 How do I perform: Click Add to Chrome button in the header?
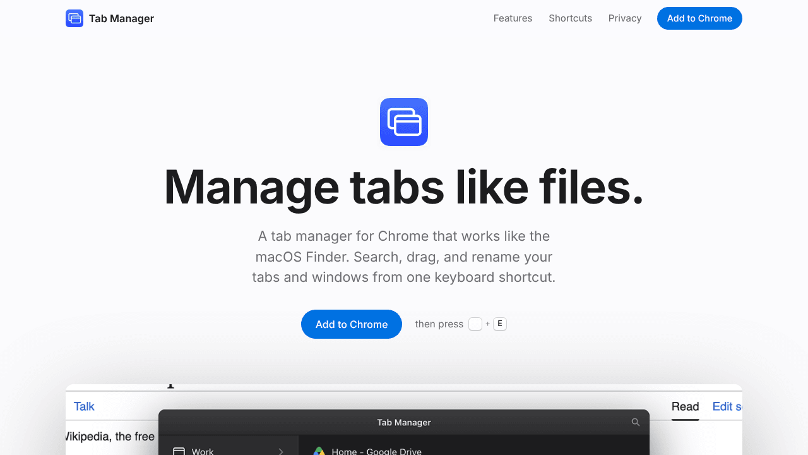699,18
